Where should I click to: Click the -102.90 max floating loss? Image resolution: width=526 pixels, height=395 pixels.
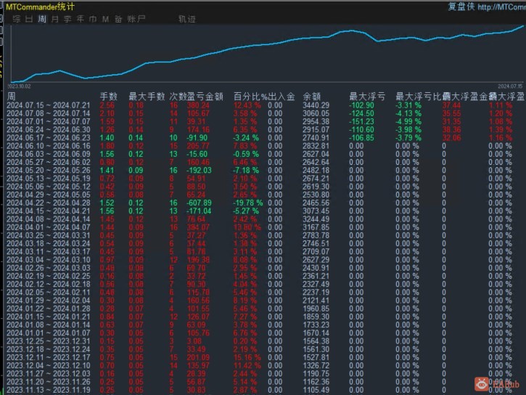coord(361,105)
